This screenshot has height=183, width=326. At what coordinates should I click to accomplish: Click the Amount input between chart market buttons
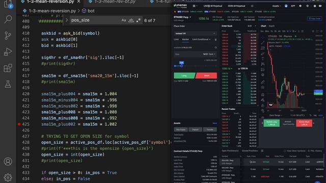(288, 123)
